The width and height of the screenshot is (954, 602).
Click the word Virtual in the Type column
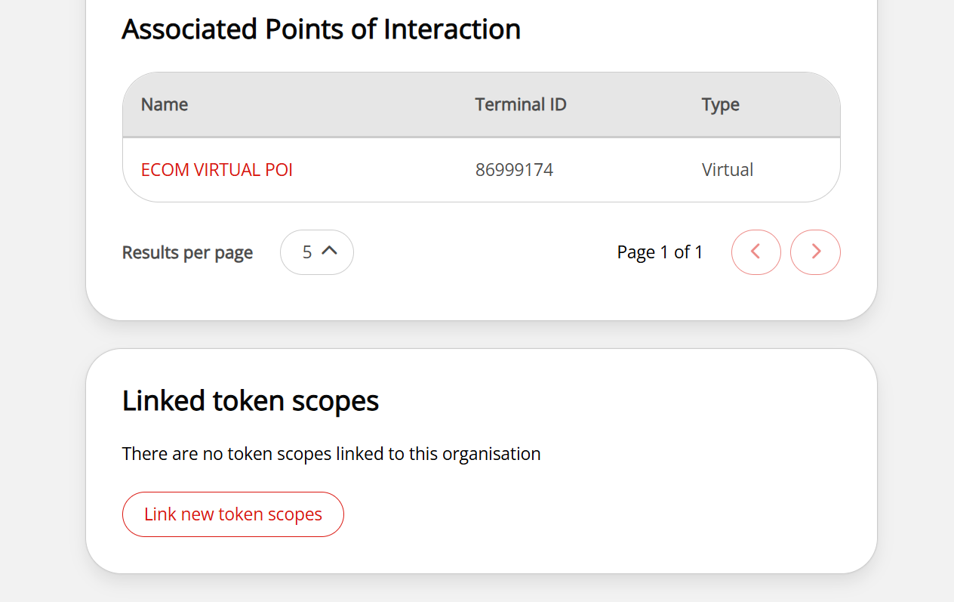tap(727, 170)
